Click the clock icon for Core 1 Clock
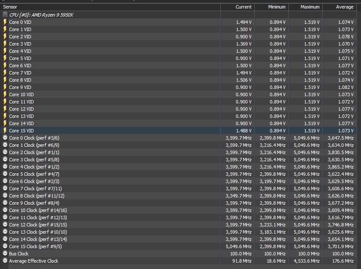This screenshot has height=269, width=361. click(x=5, y=145)
